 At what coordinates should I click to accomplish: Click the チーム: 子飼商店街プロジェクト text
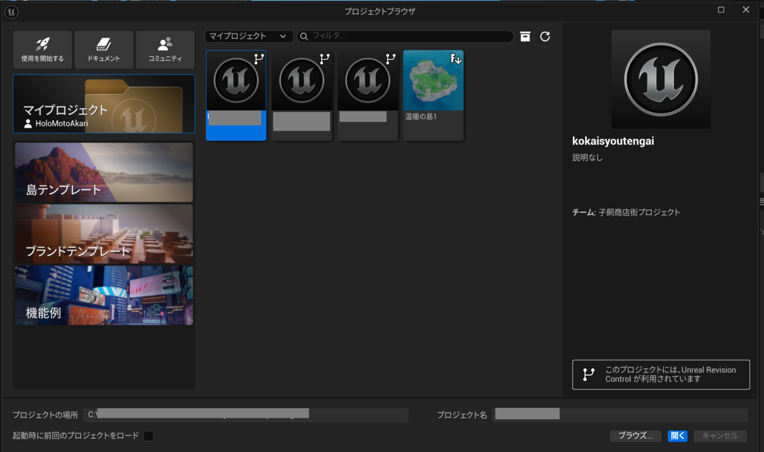click(x=626, y=212)
